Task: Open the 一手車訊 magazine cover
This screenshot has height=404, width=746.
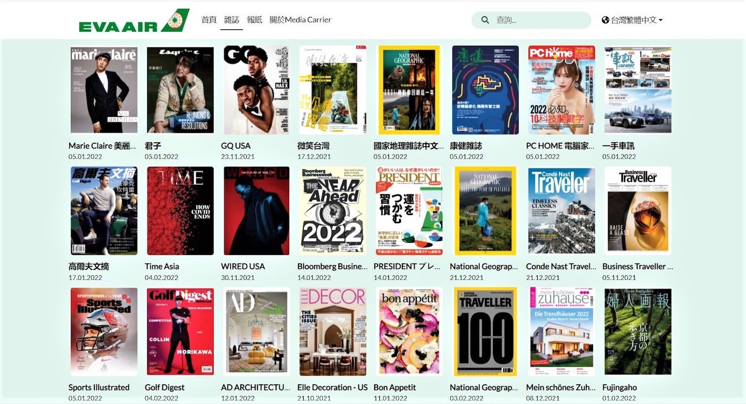Action: point(638,90)
